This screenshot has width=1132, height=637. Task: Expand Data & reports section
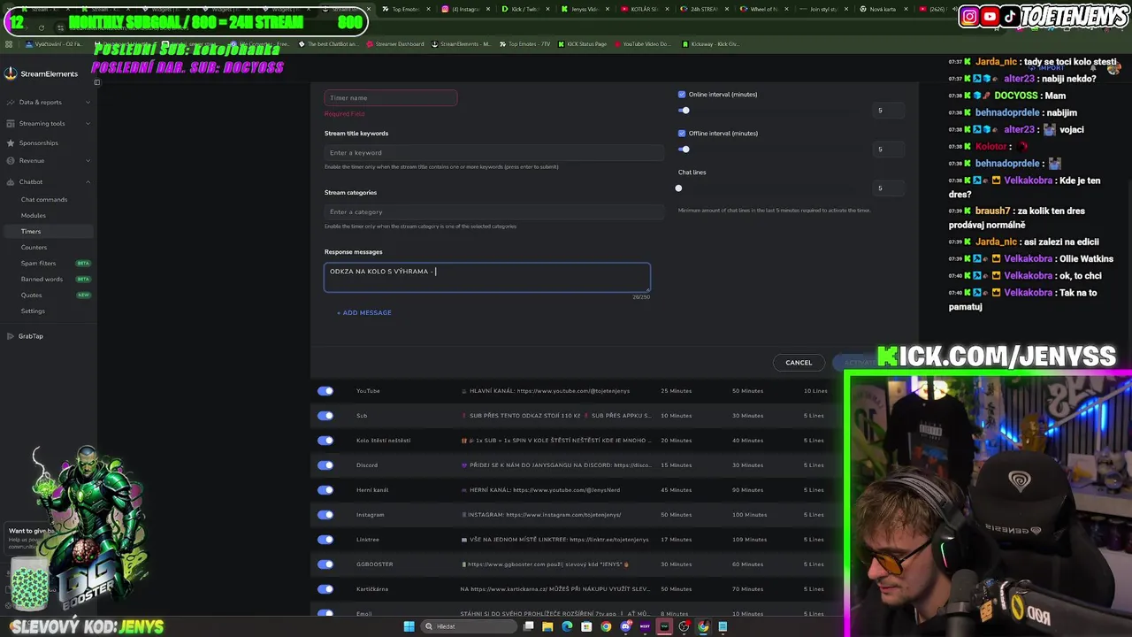[x=88, y=102]
